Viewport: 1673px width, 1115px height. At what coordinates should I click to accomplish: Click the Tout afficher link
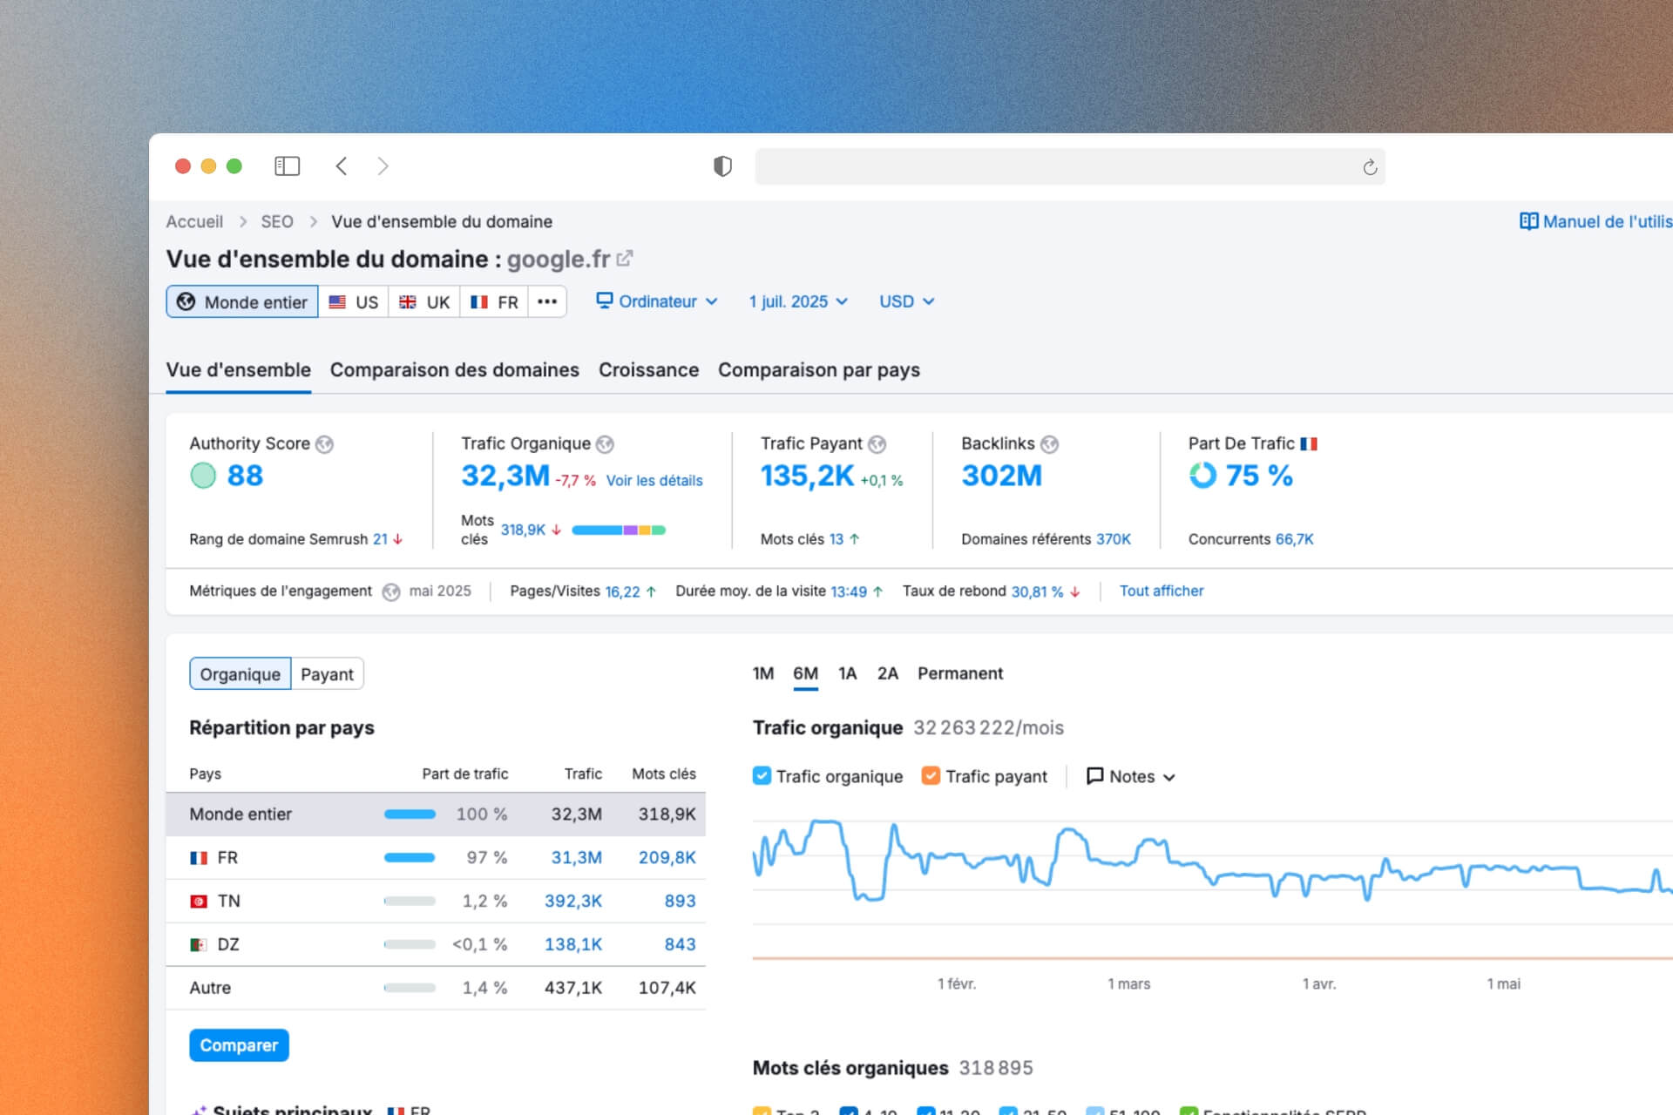[1162, 591]
